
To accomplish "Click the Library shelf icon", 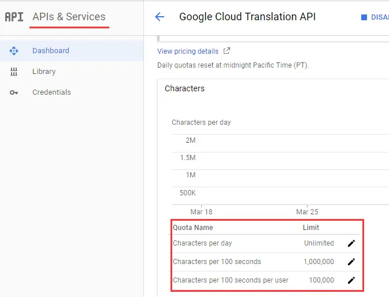I will click(x=14, y=72).
